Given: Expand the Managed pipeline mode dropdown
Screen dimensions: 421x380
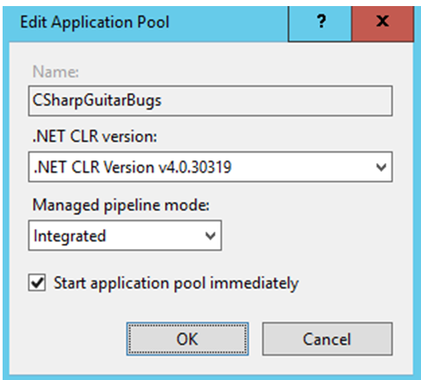Looking at the screenshot, I should point(125,235).
